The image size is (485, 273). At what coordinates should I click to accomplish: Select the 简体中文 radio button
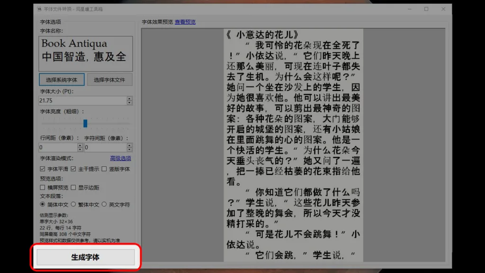(42, 204)
